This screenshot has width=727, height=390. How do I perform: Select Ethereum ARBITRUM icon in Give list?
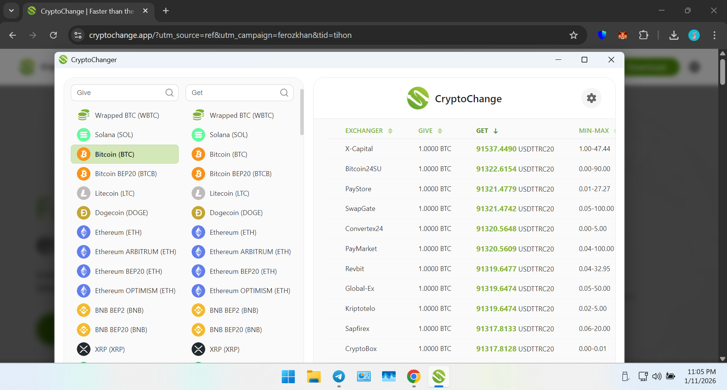click(x=84, y=252)
